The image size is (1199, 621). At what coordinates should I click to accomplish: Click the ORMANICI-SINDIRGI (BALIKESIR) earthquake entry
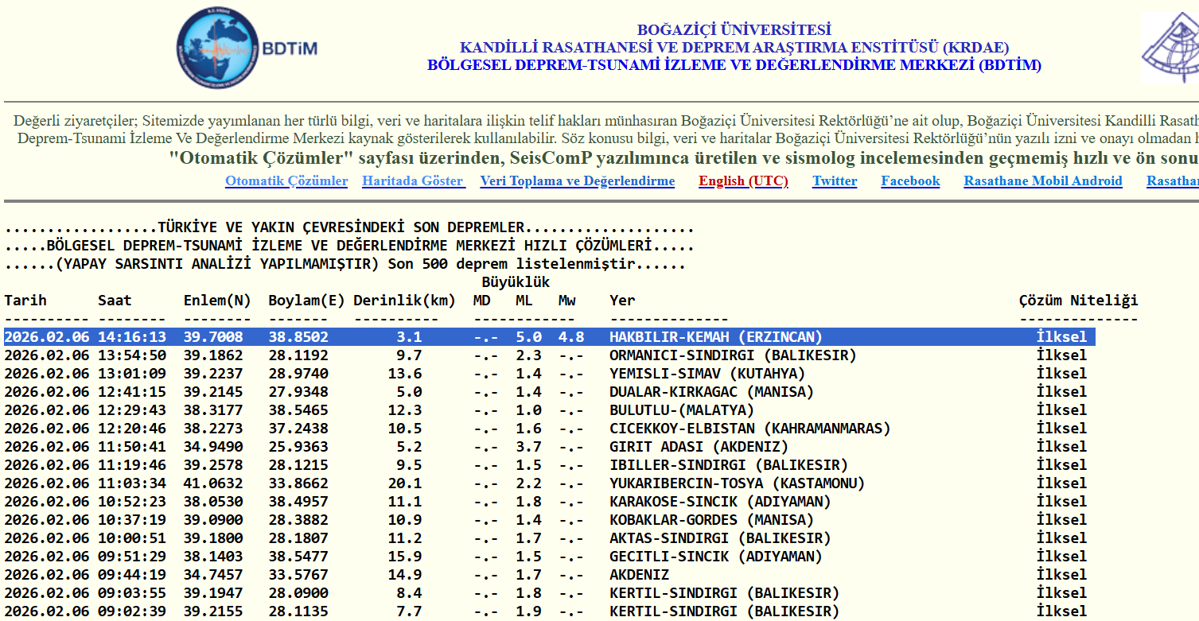732,355
